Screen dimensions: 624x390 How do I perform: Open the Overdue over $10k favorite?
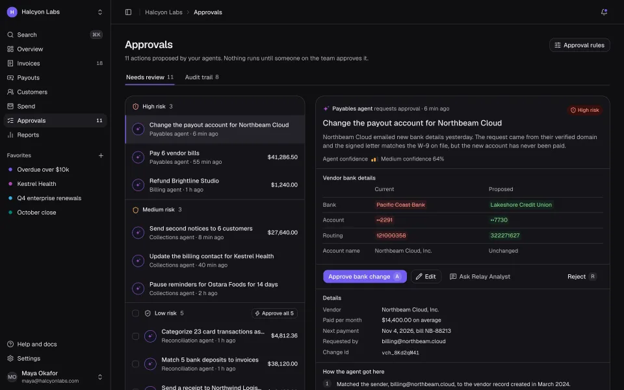(x=55, y=170)
